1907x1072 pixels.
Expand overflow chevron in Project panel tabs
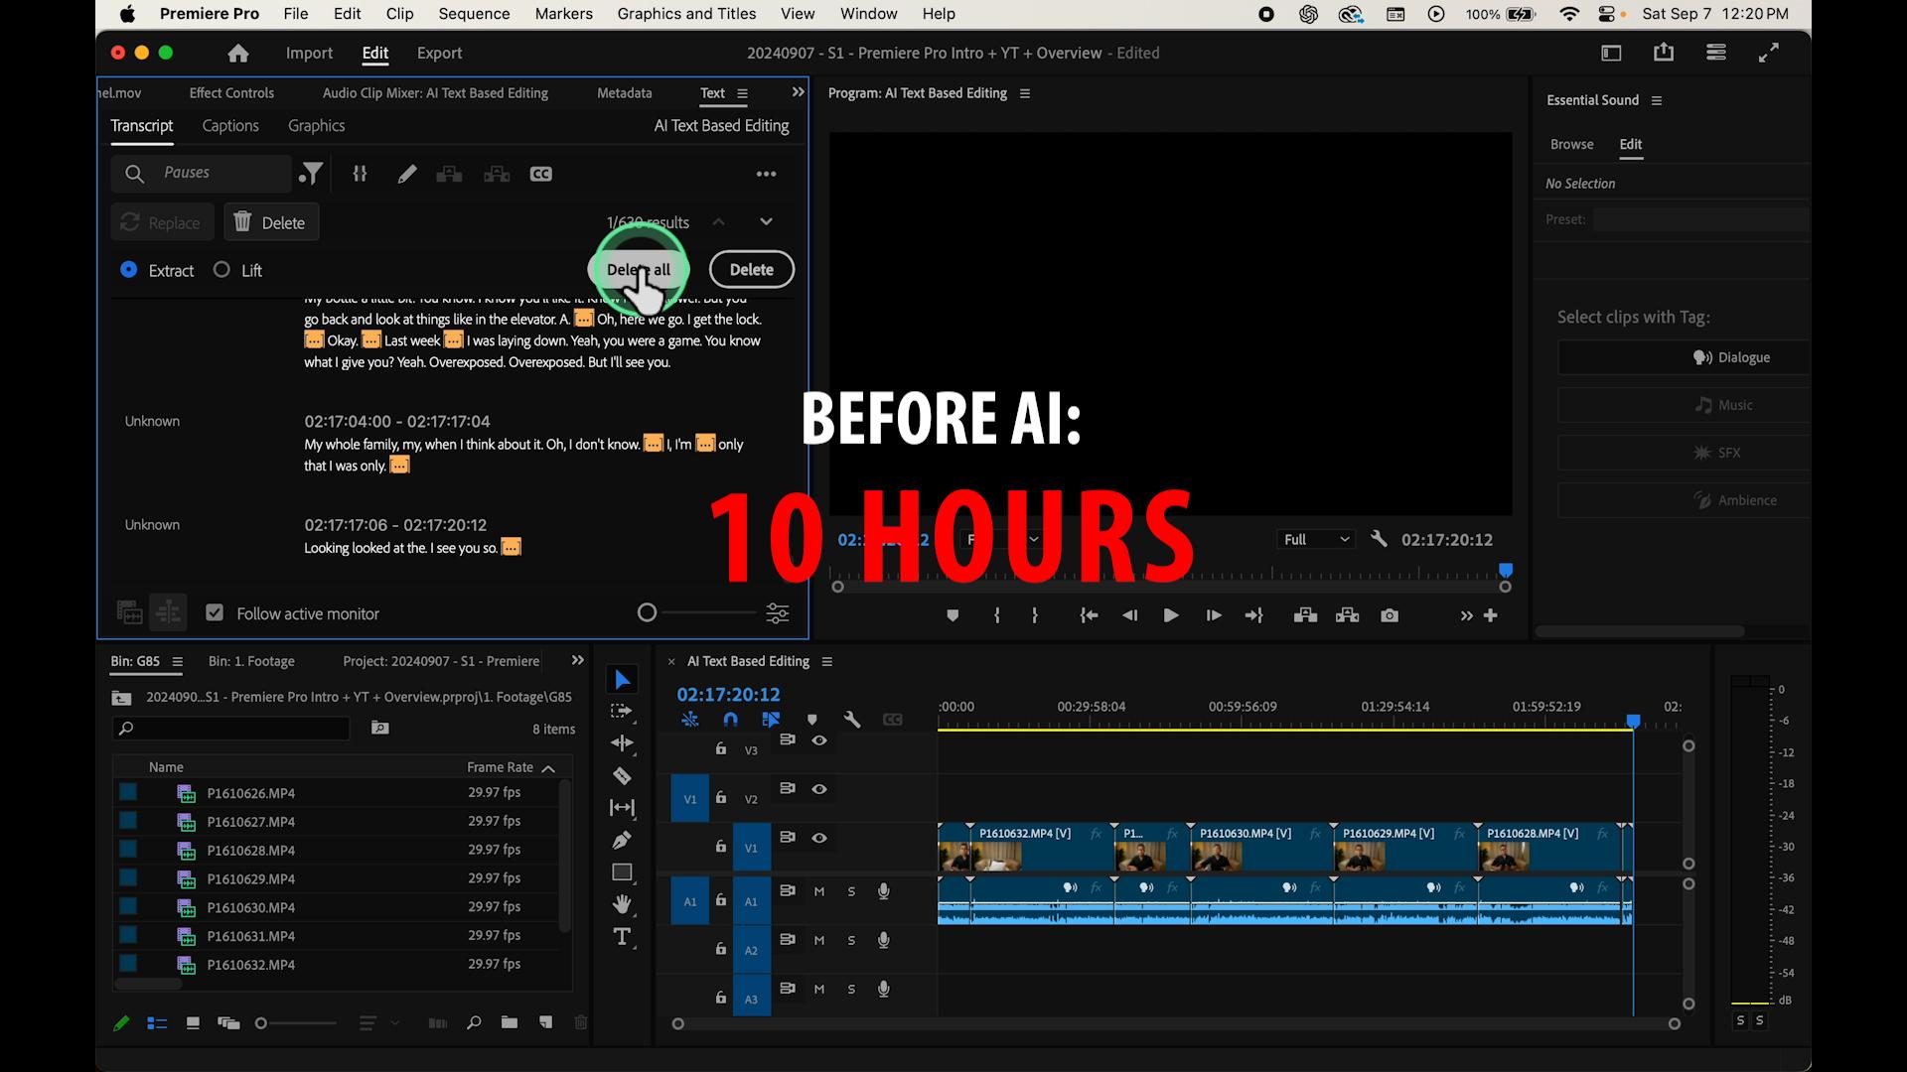tap(578, 660)
